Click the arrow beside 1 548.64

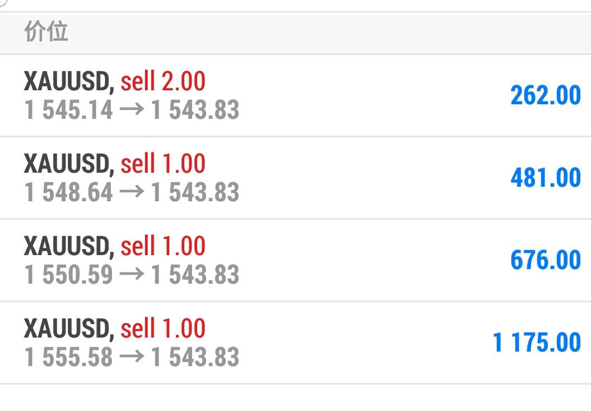[x=132, y=192]
